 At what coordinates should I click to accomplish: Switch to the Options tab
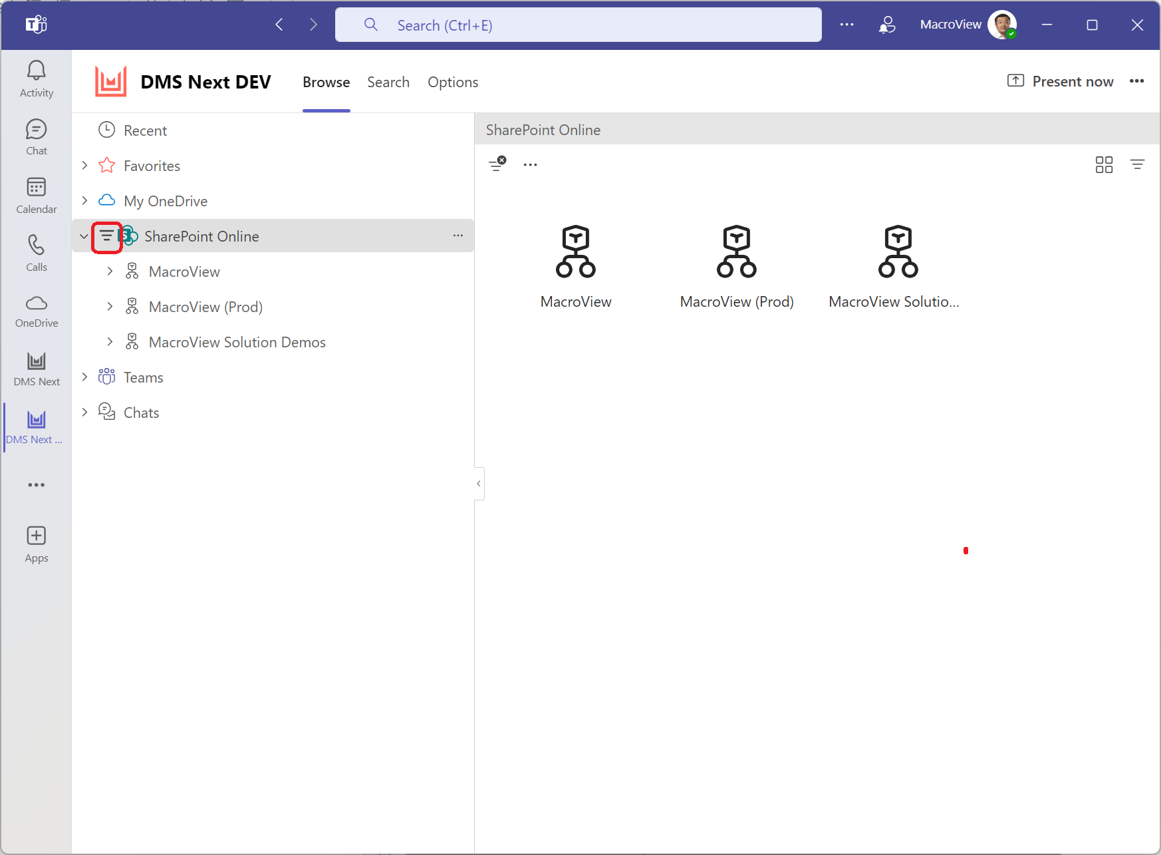coord(453,83)
